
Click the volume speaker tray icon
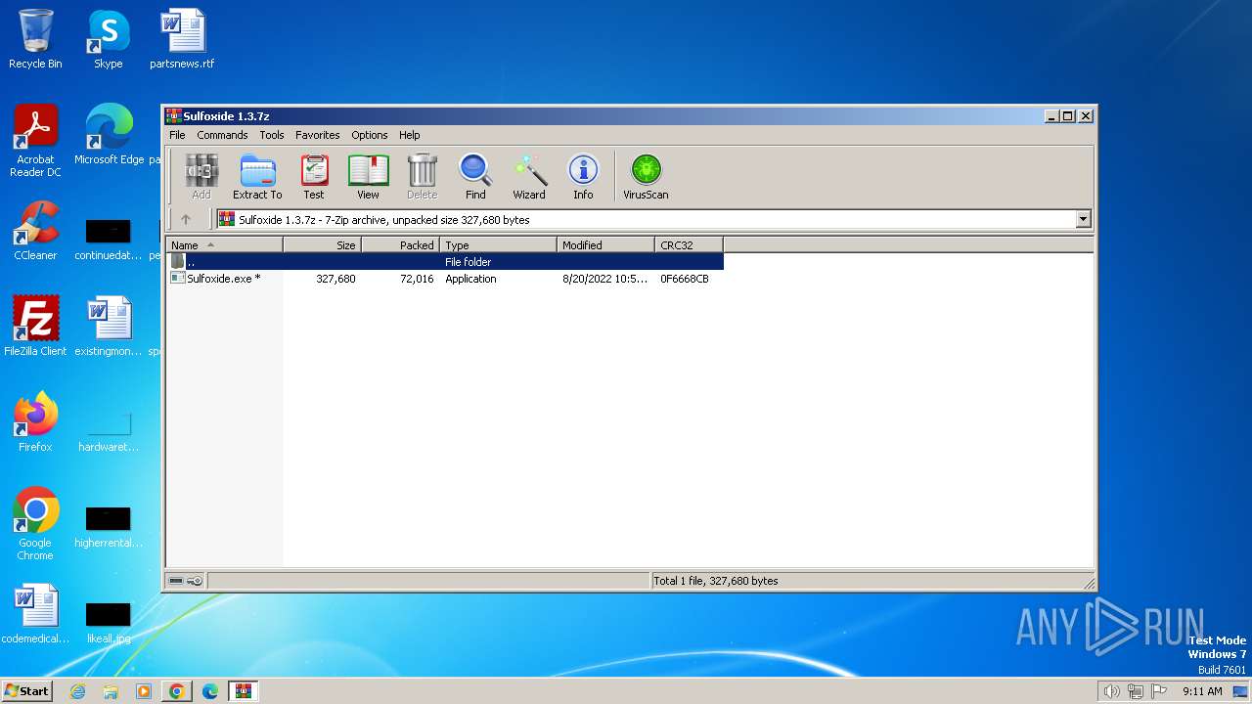tap(1111, 691)
